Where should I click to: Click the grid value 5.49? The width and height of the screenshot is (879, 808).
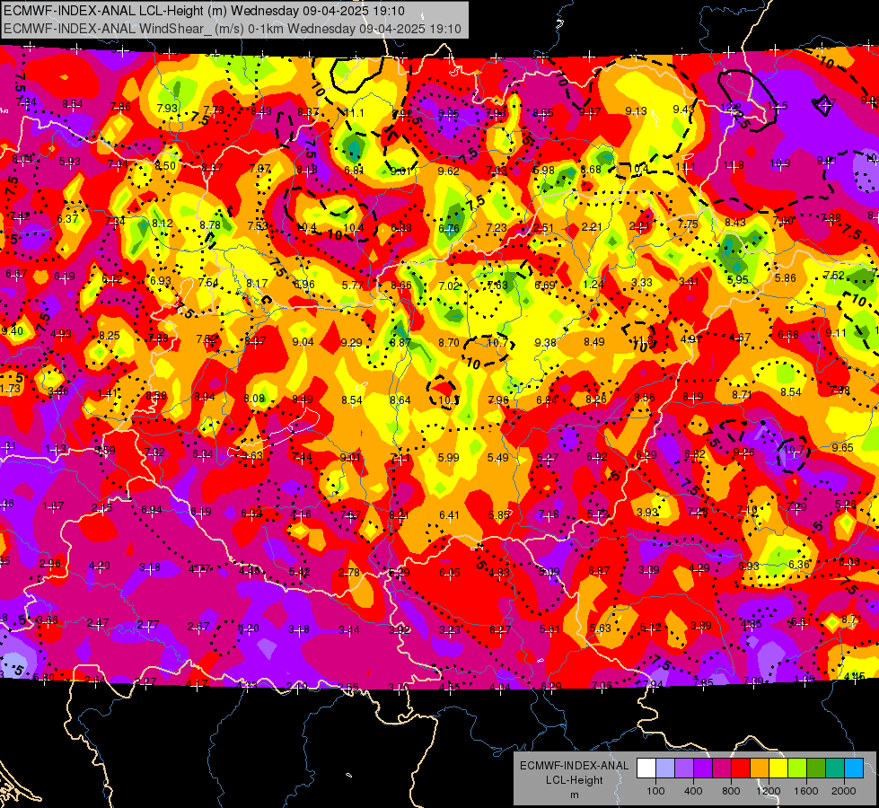pos(497,458)
